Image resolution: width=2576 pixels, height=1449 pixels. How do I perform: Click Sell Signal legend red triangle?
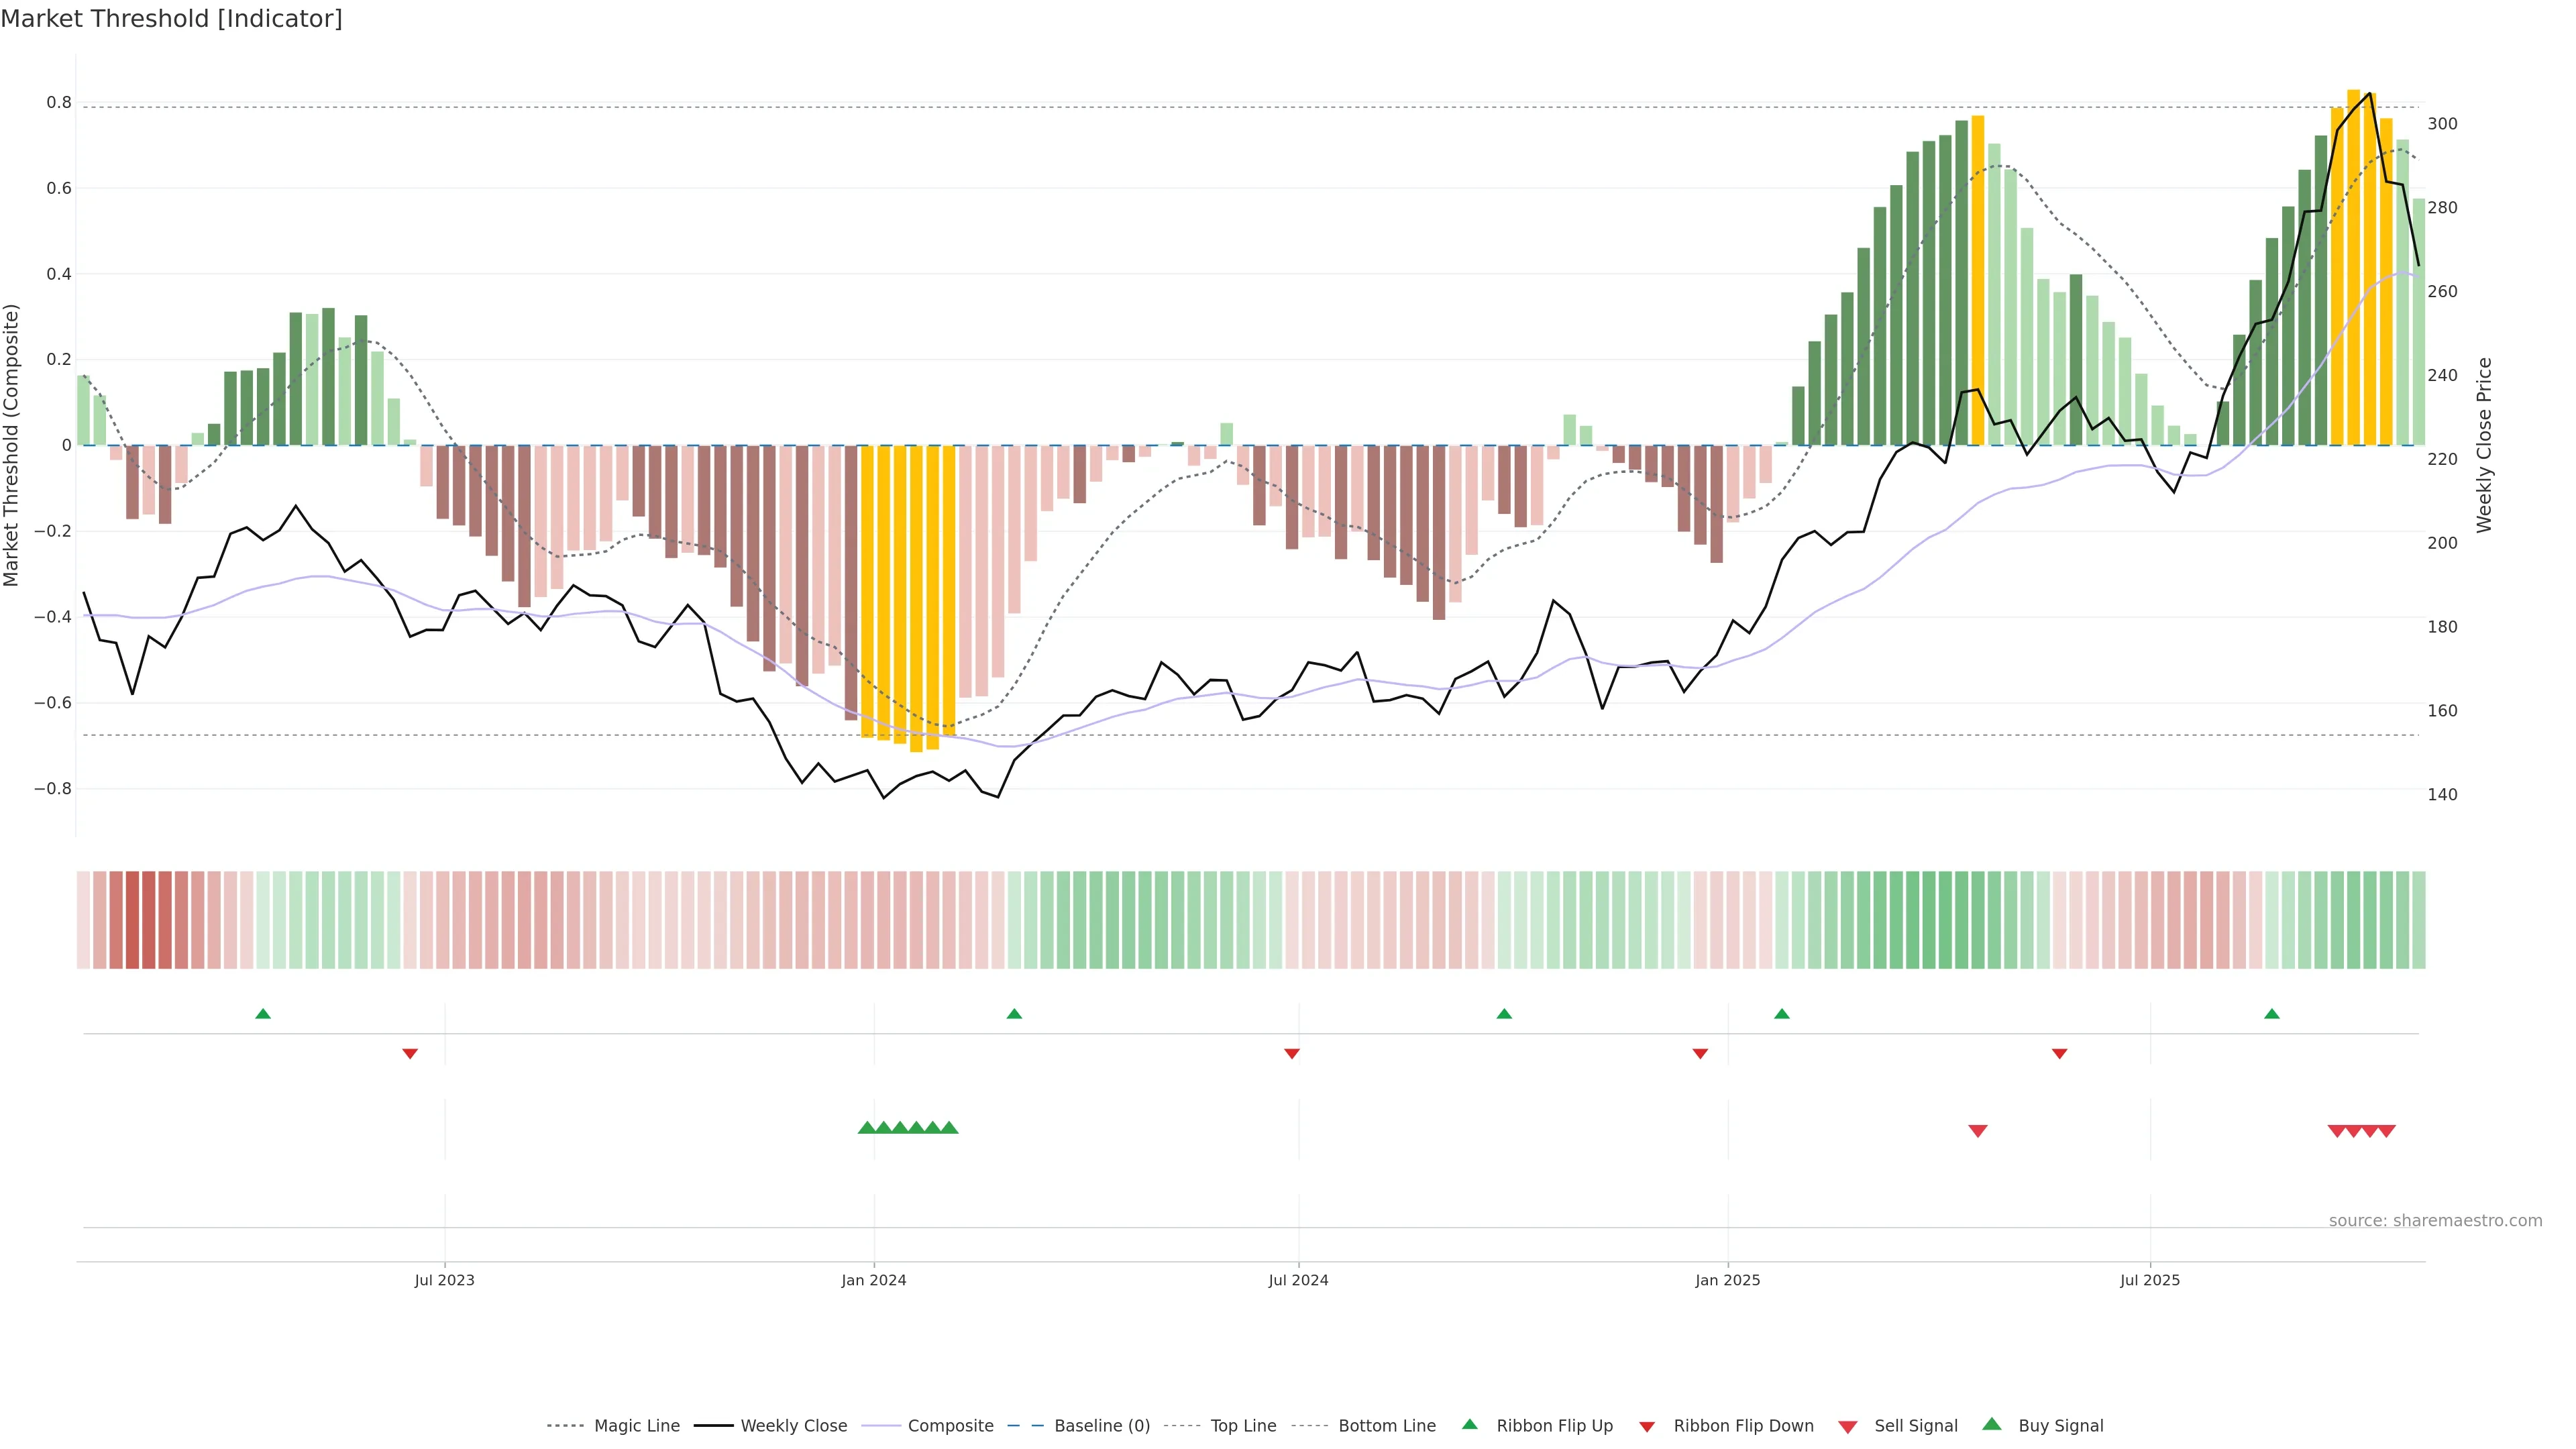[1848, 1427]
